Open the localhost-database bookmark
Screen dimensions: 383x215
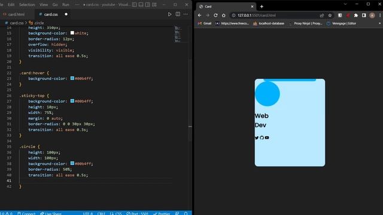pos(269,23)
